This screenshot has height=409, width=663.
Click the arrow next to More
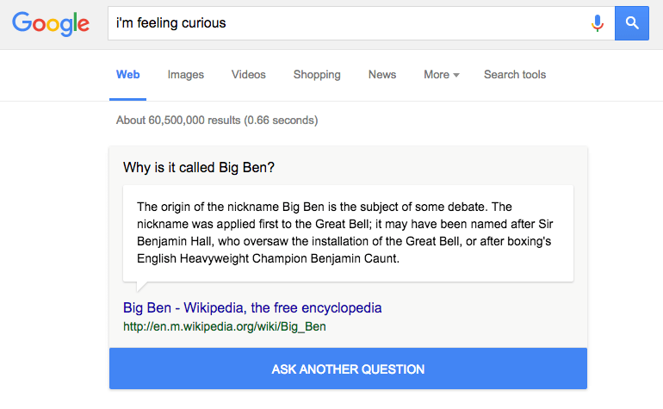pyautogui.click(x=456, y=75)
